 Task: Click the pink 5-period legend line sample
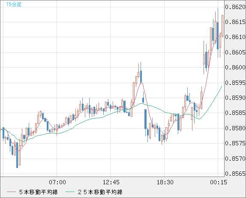coord(11,192)
